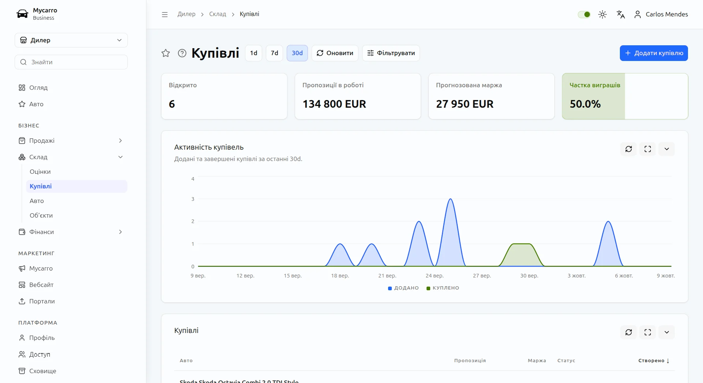The image size is (703, 383).
Task: Refresh the Активність купівель chart
Action: click(628, 149)
